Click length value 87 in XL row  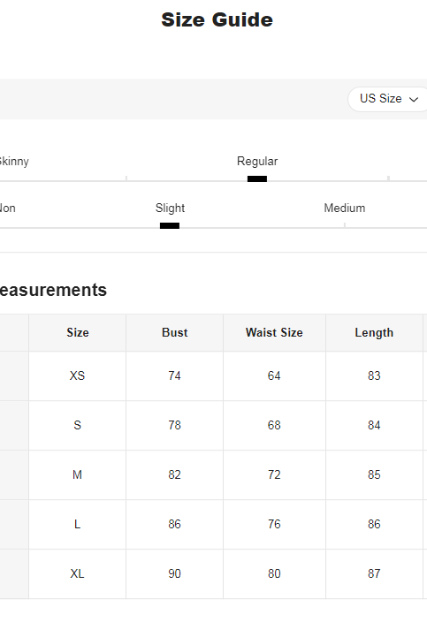pyautogui.click(x=374, y=574)
